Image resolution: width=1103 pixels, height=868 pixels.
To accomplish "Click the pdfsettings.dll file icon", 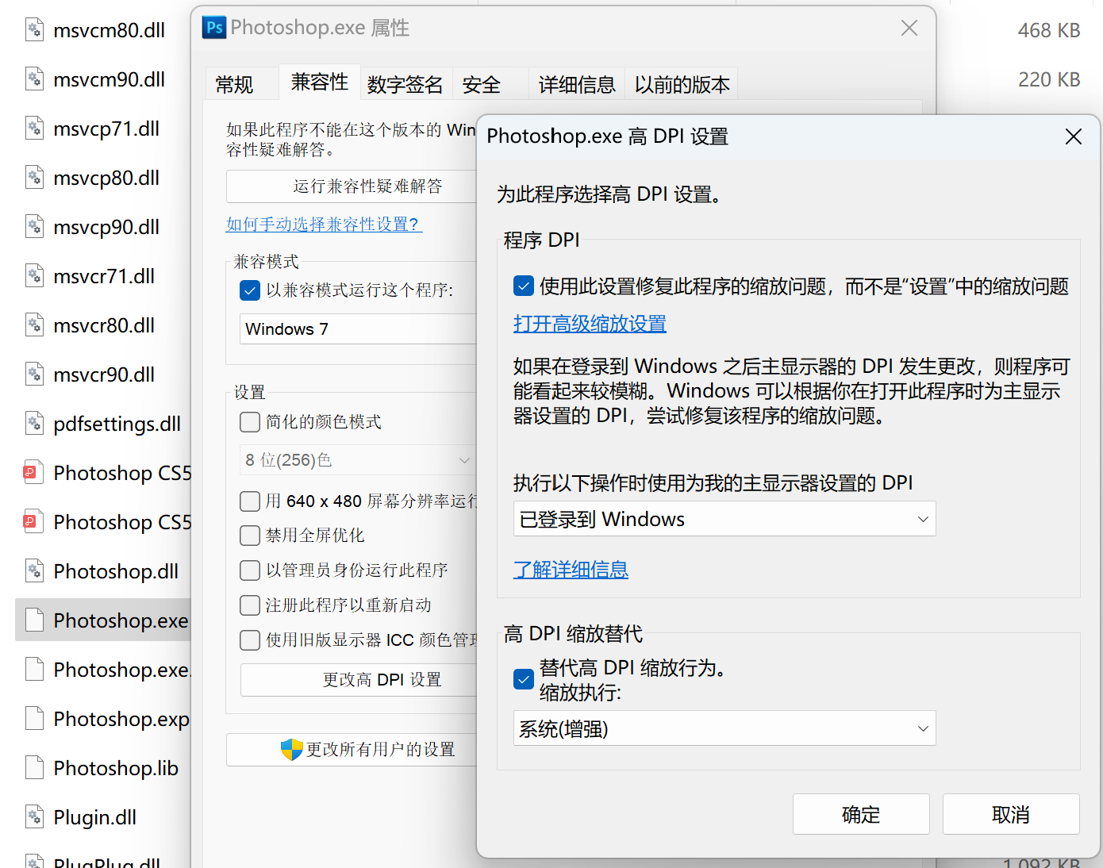I will [34, 424].
